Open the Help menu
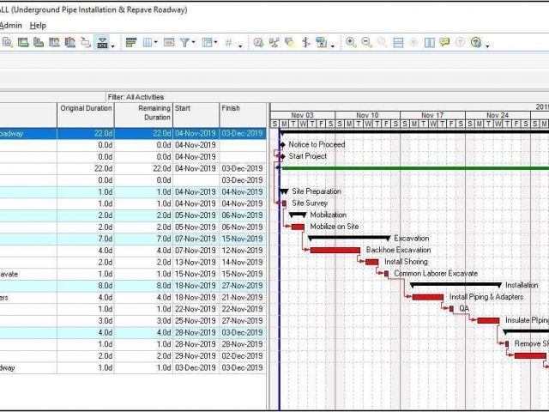The width and height of the screenshot is (549, 412). click(38, 26)
